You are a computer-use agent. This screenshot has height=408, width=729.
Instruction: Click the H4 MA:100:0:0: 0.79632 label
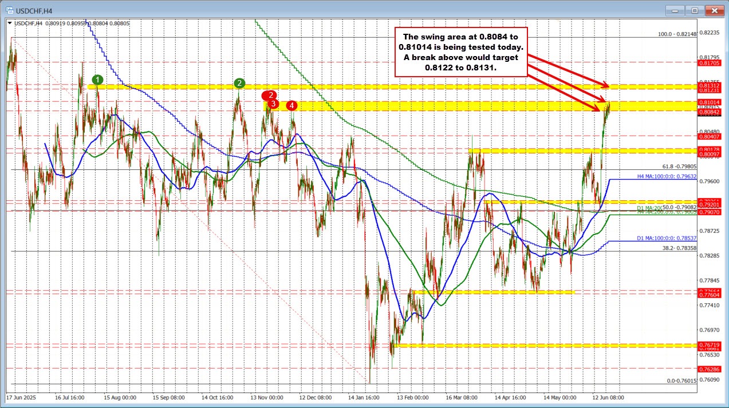(x=667, y=177)
